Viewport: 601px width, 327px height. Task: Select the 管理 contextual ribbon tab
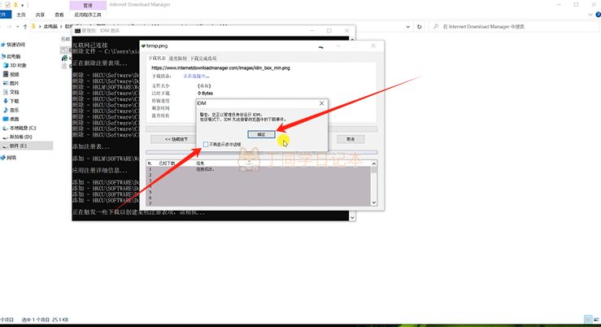[88, 6]
